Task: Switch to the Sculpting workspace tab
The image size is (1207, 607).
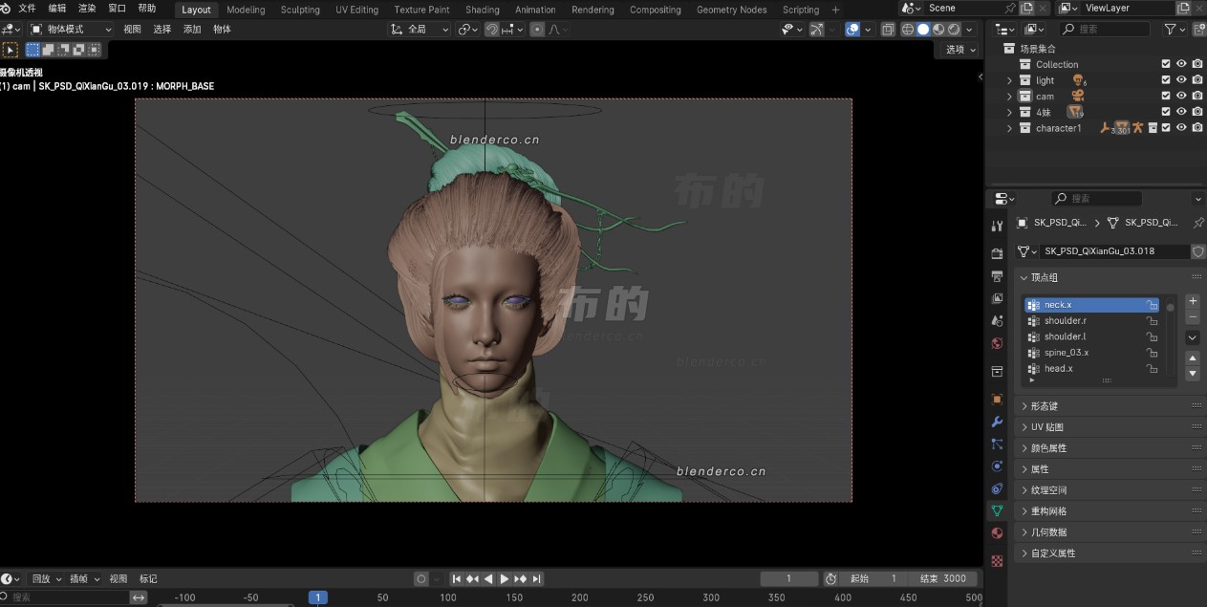Action: [300, 10]
